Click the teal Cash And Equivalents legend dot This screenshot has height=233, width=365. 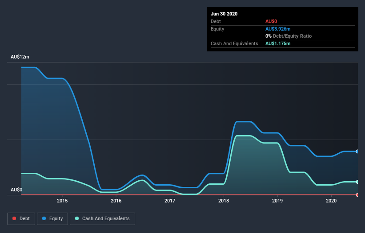point(77,218)
